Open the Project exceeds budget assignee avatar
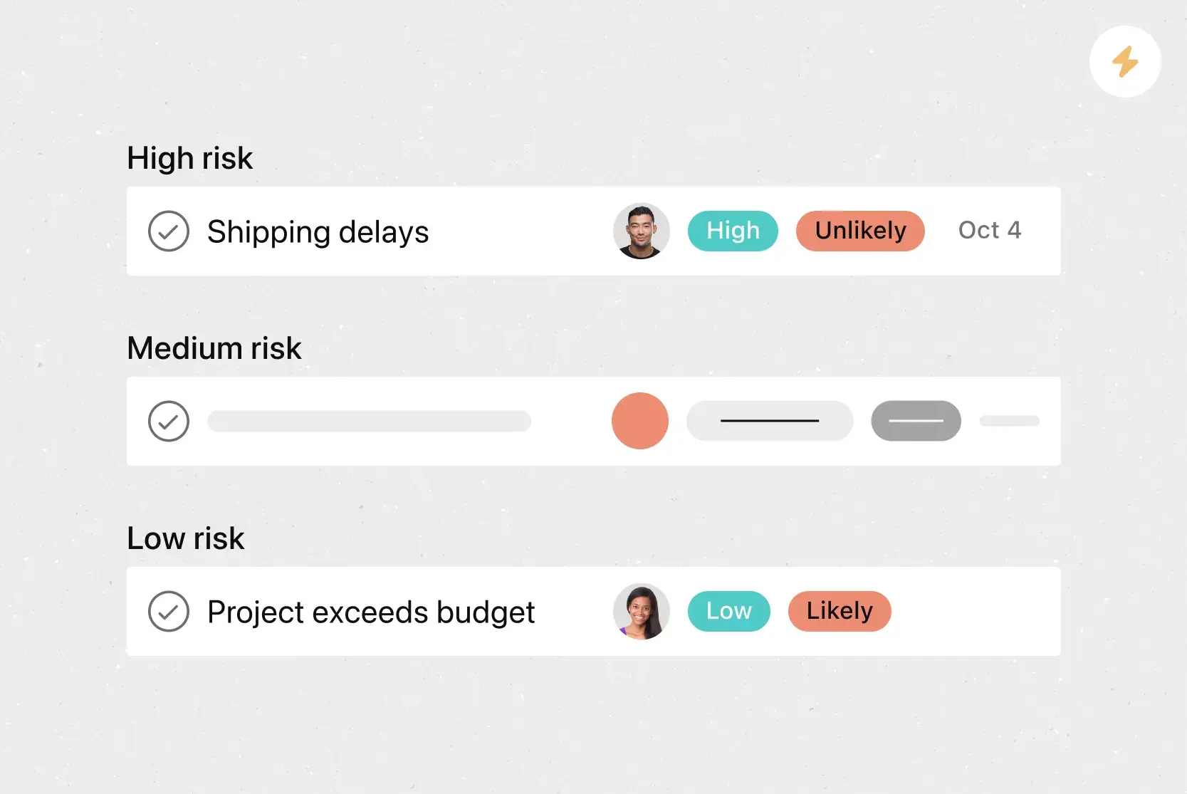The height and width of the screenshot is (794, 1187). tap(641, 611)
